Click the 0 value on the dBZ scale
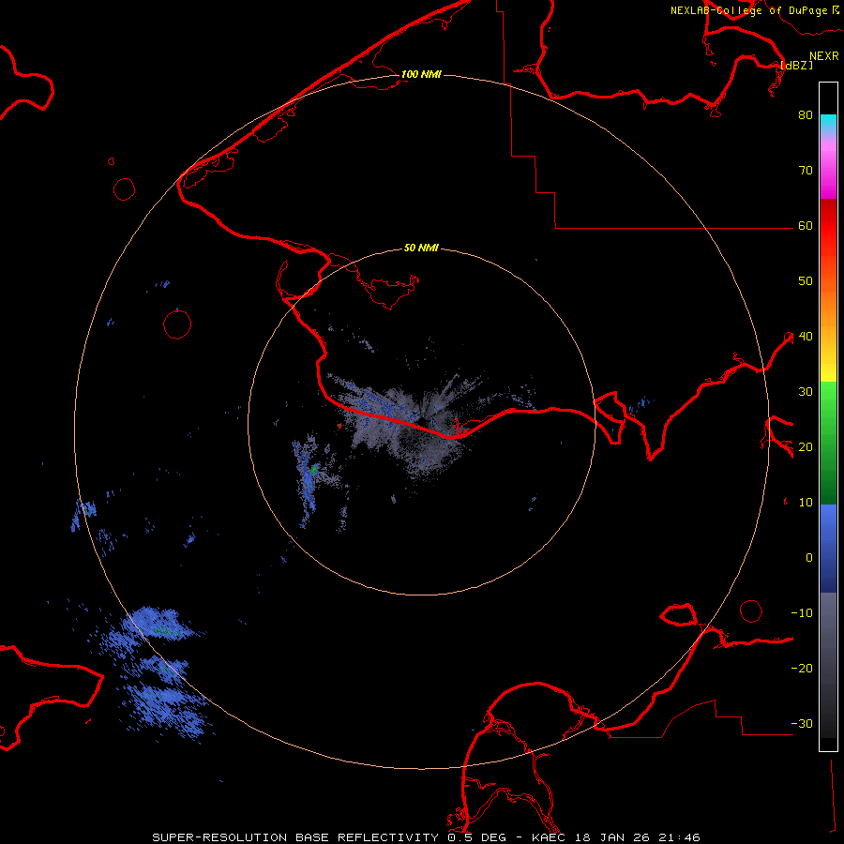The height and width of the screenshot is (844, 844). tap(809, 558)
